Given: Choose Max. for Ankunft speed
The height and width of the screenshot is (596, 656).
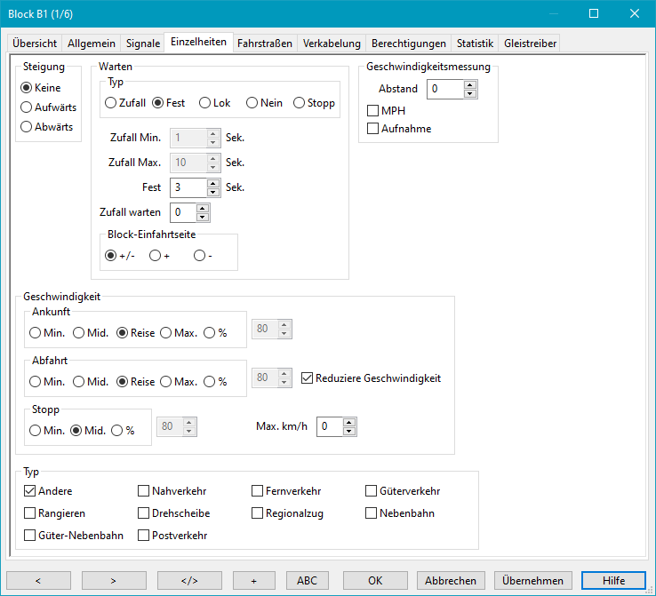Looking at the screenshot, I should pyautogui.click(x=165, y=333).
